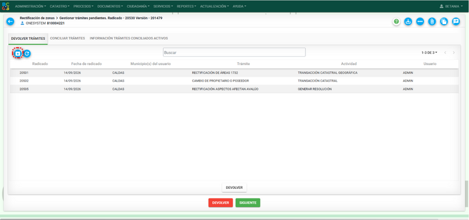Click the white DEVOLVER button under the table

tap(234, 188)
